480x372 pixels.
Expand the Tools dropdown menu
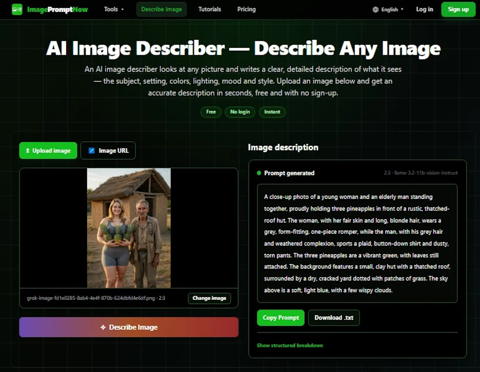pos(114,9)
